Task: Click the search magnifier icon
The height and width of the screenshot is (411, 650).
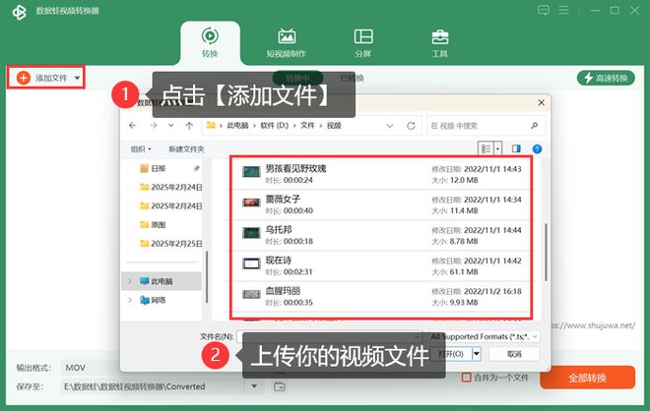Action: point(535,126)
